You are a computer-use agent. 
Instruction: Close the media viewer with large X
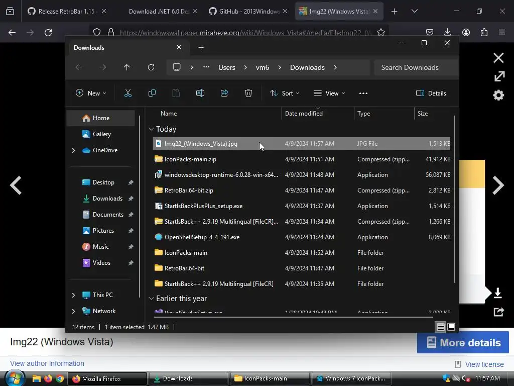498,58
